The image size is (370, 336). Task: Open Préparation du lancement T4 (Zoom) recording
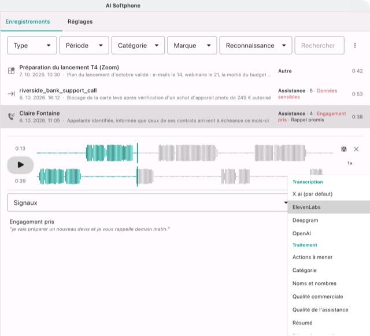(x=185, y=71)
